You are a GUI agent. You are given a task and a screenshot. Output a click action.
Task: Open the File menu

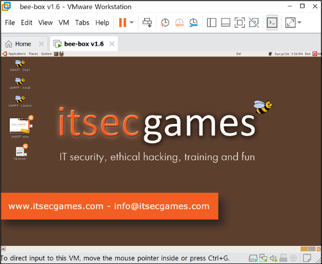10,22
